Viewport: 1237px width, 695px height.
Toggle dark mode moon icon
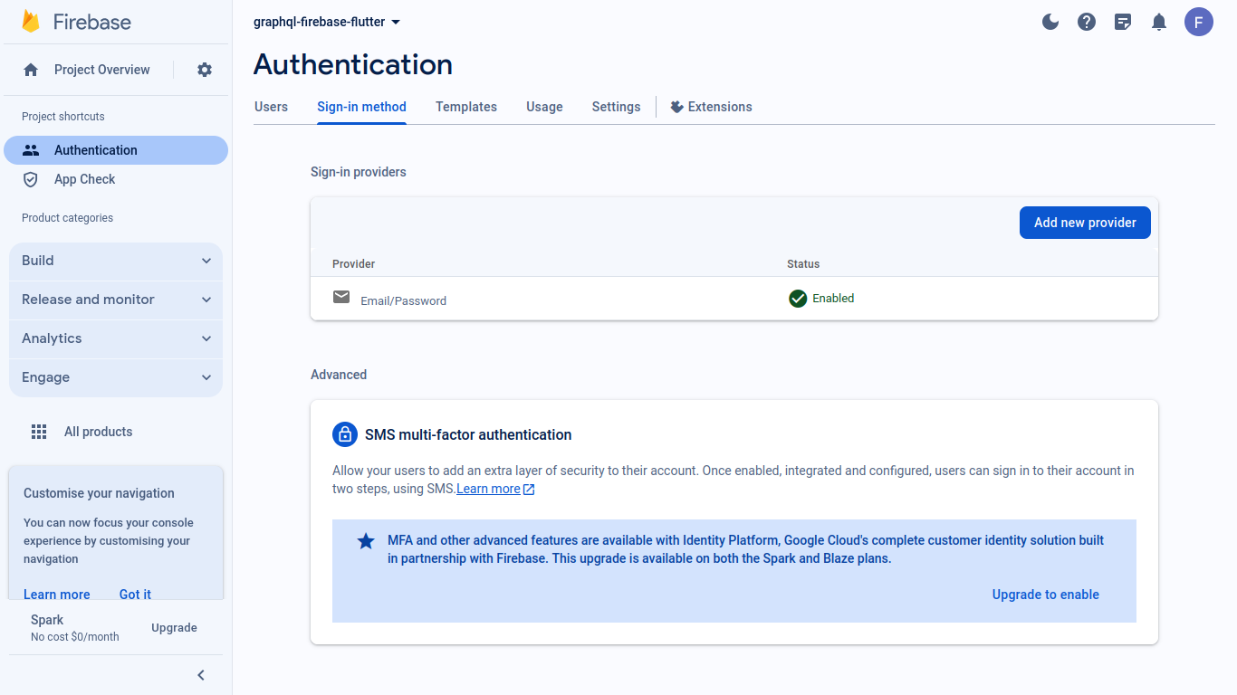[1050, 22]
